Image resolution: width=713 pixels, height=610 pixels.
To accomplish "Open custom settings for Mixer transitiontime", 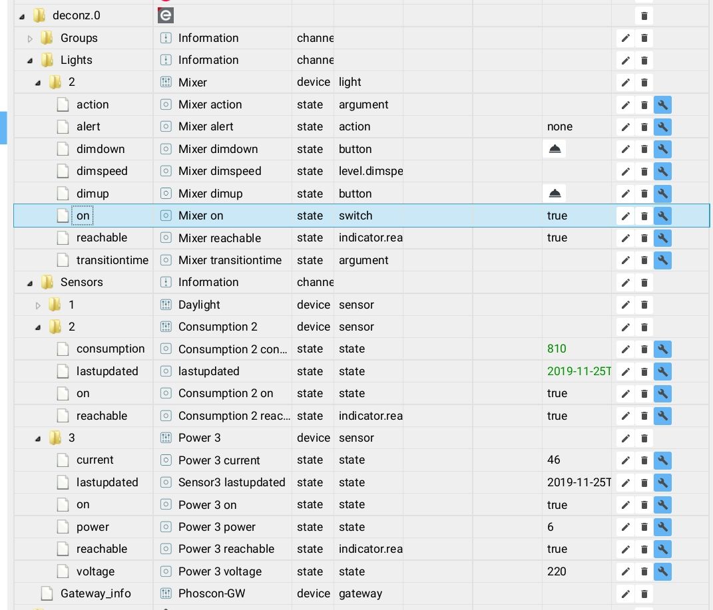I will 662,260.
